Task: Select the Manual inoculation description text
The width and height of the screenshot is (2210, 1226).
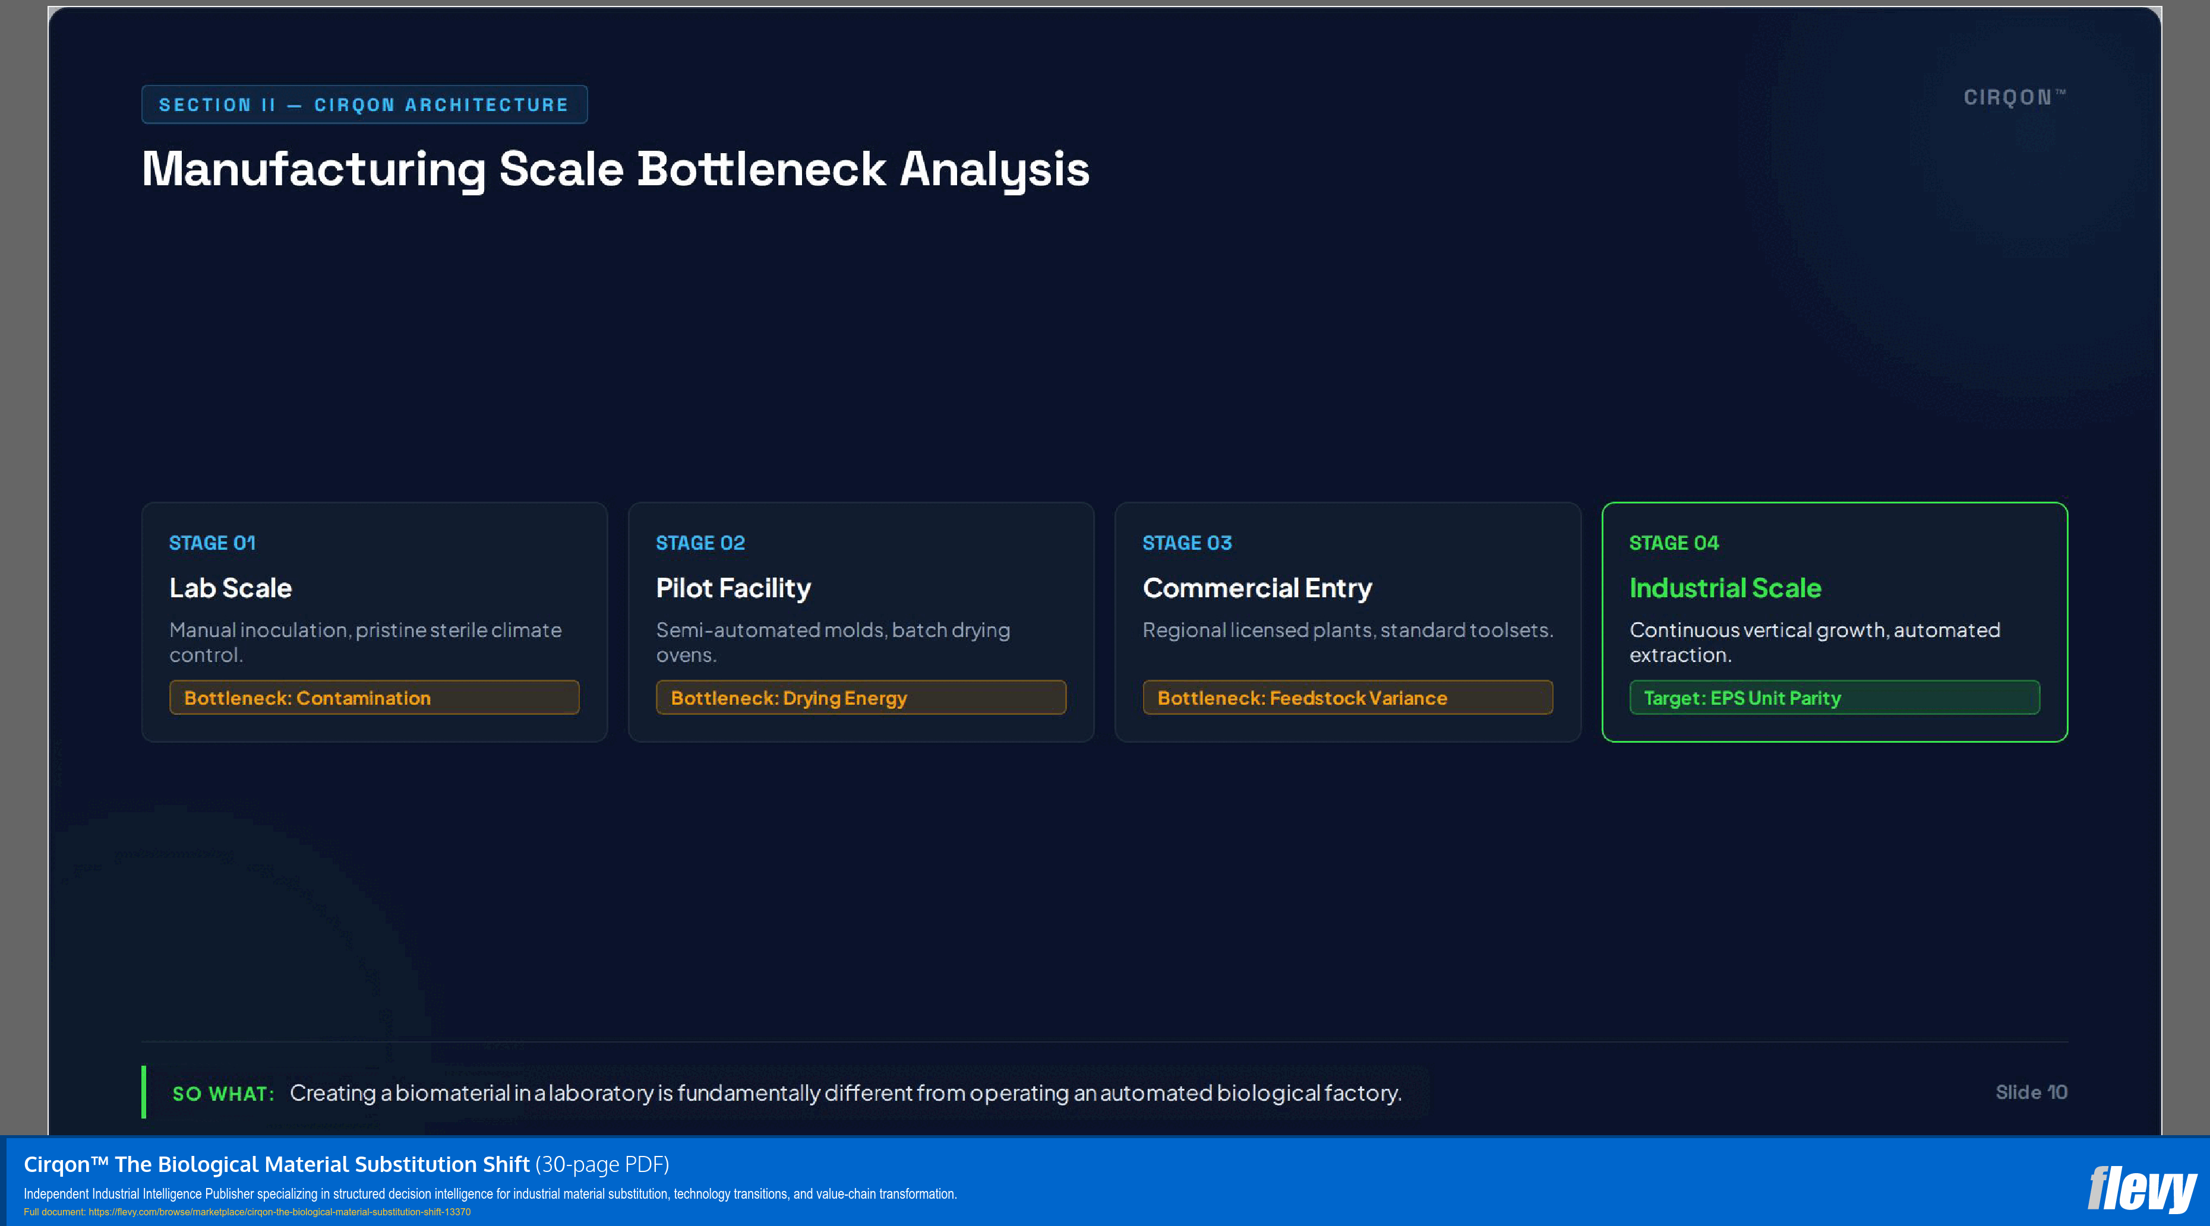Action: click(365, 642)
